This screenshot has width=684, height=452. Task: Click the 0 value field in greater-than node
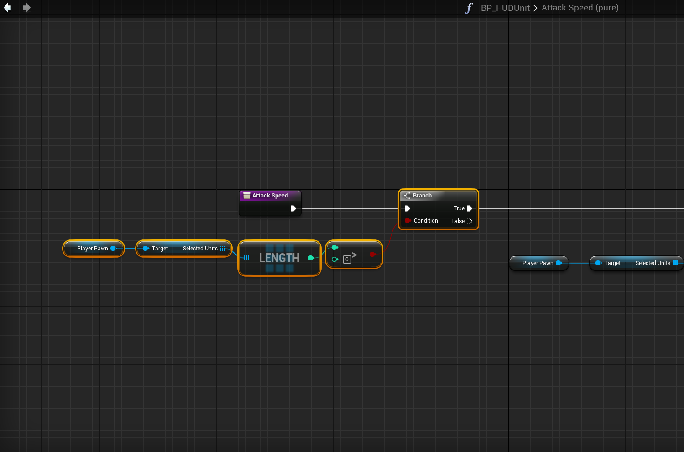347,260
